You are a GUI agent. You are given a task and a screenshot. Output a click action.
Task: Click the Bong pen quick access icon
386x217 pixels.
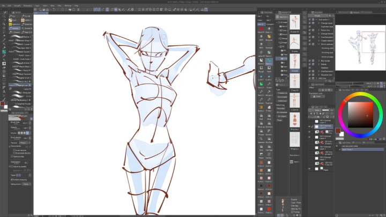click(269, 38)
